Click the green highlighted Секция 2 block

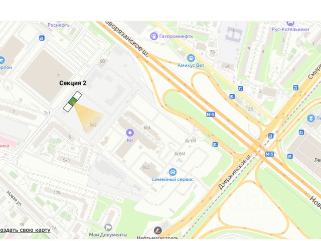point(73,101)
